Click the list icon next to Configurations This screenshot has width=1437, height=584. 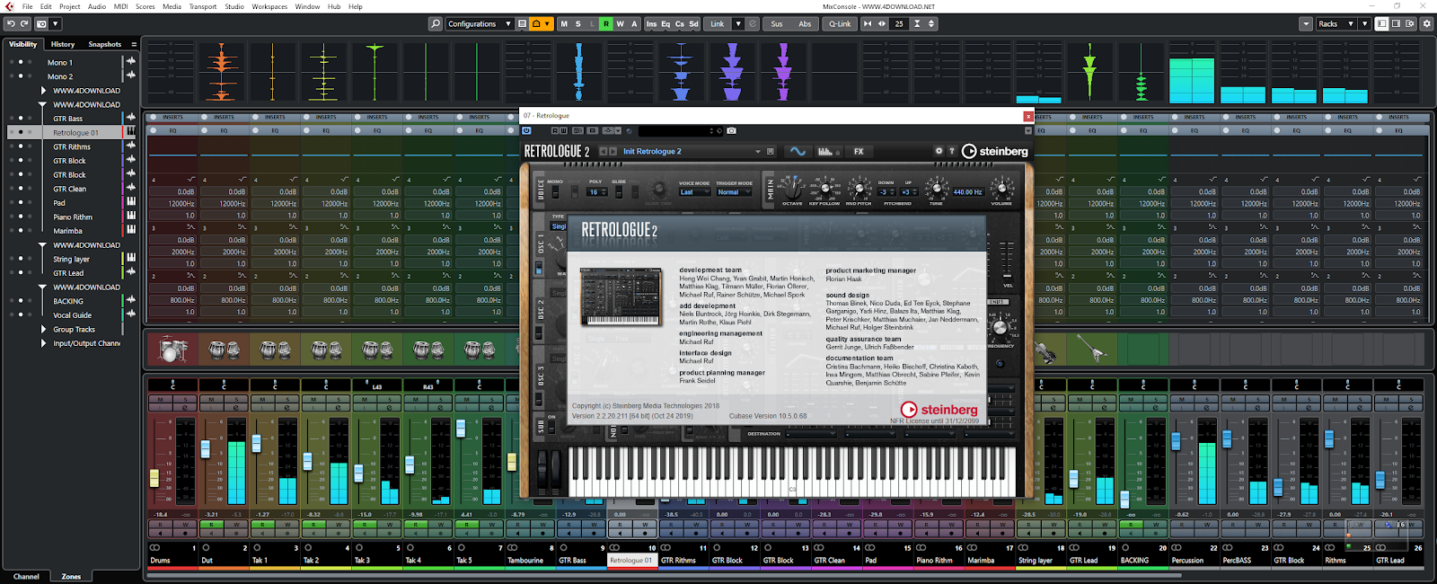[x=522, y=24]
